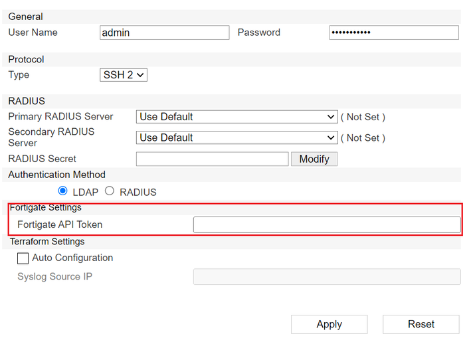The width and height of the screenshot is (465, 344).
Task: Choose the RADIUS authentication radio button
Action: pos(110,191)
